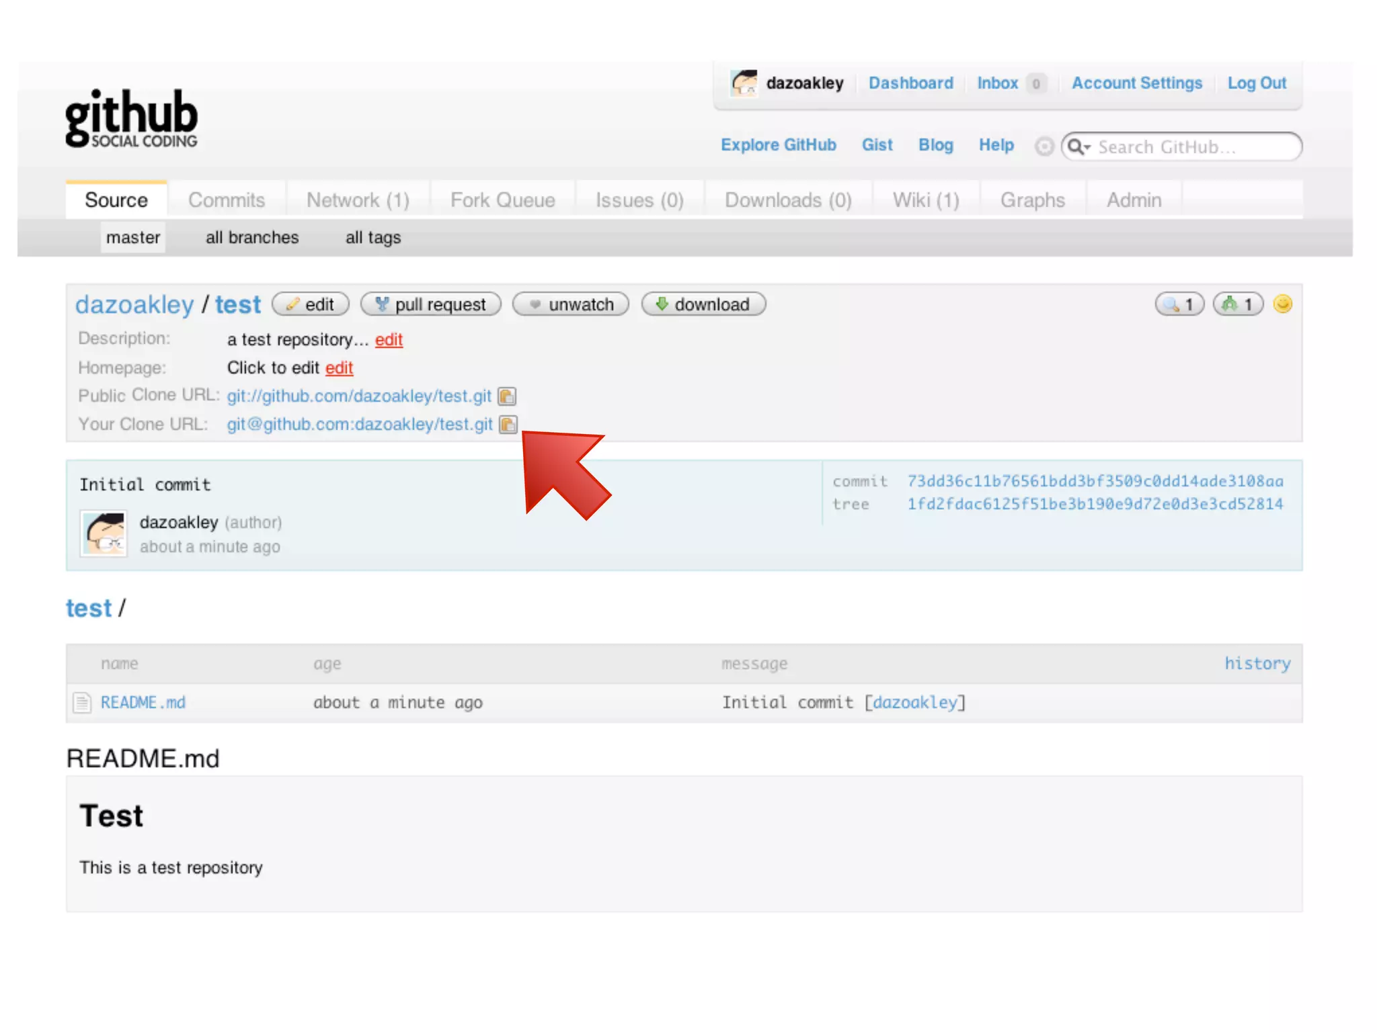Toggle the unwatch repository button
The image size is (1377, 1032).
click(571, 304)
